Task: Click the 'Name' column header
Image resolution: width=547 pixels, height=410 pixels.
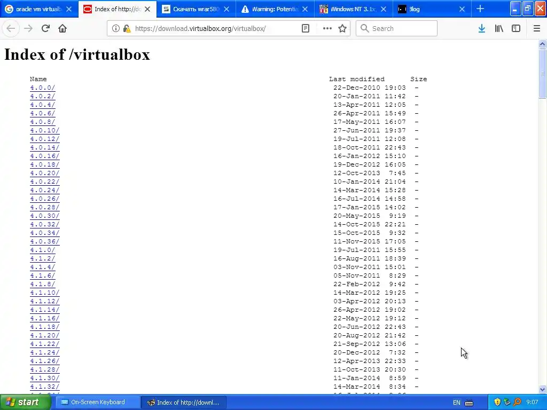Action: click(x=38, y=79)
